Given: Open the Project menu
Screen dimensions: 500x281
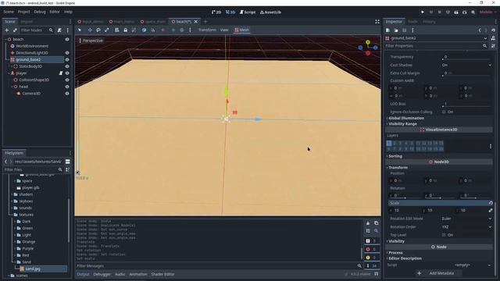Looking at the screenshot, I should 23,12.
